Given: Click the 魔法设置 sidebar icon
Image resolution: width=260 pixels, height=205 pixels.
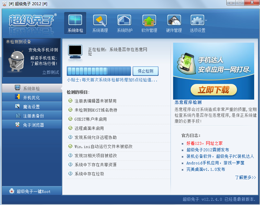Looking at the screenshot, I should [x=18, y=106].
